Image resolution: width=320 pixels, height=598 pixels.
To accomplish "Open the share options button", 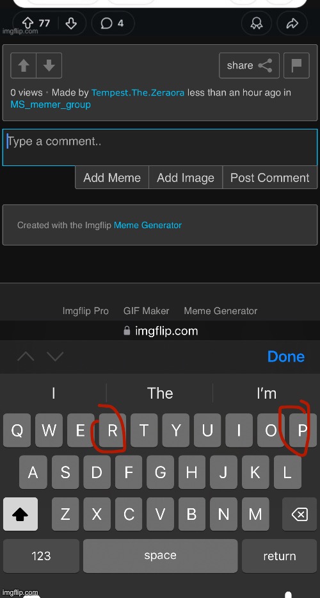I will pyautogui.click(x=249, y=65).
